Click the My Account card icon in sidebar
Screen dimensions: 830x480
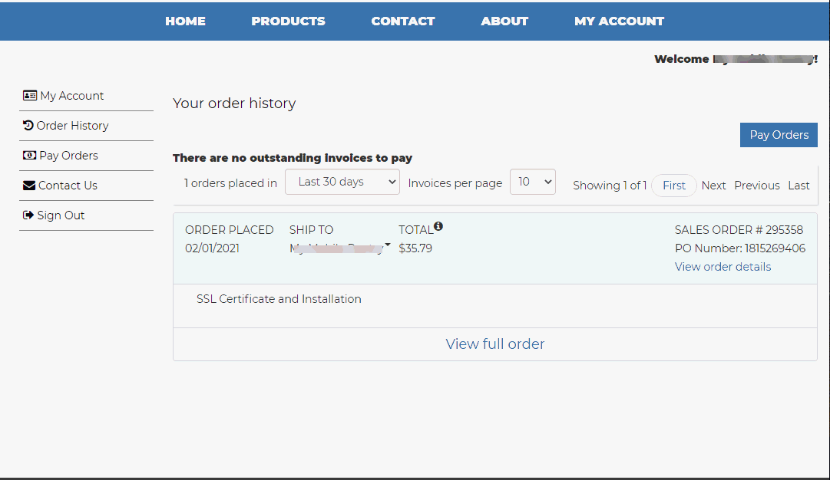click(30, 96)
